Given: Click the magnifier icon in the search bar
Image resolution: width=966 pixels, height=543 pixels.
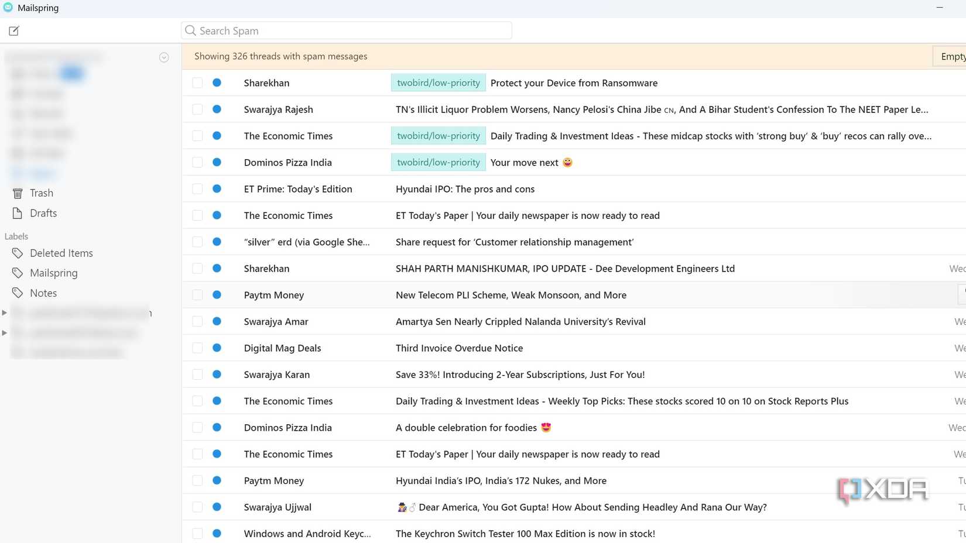Looking at the screenshot, I should point(190,30).
